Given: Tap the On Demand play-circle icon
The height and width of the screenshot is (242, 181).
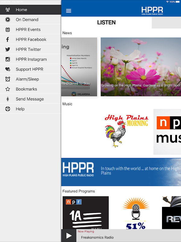Looking at the screenshot, I should [x=8, y=20].
